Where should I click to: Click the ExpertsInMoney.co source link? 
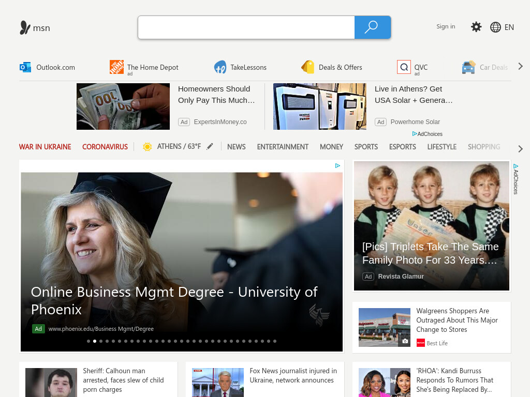pos(220,122)
